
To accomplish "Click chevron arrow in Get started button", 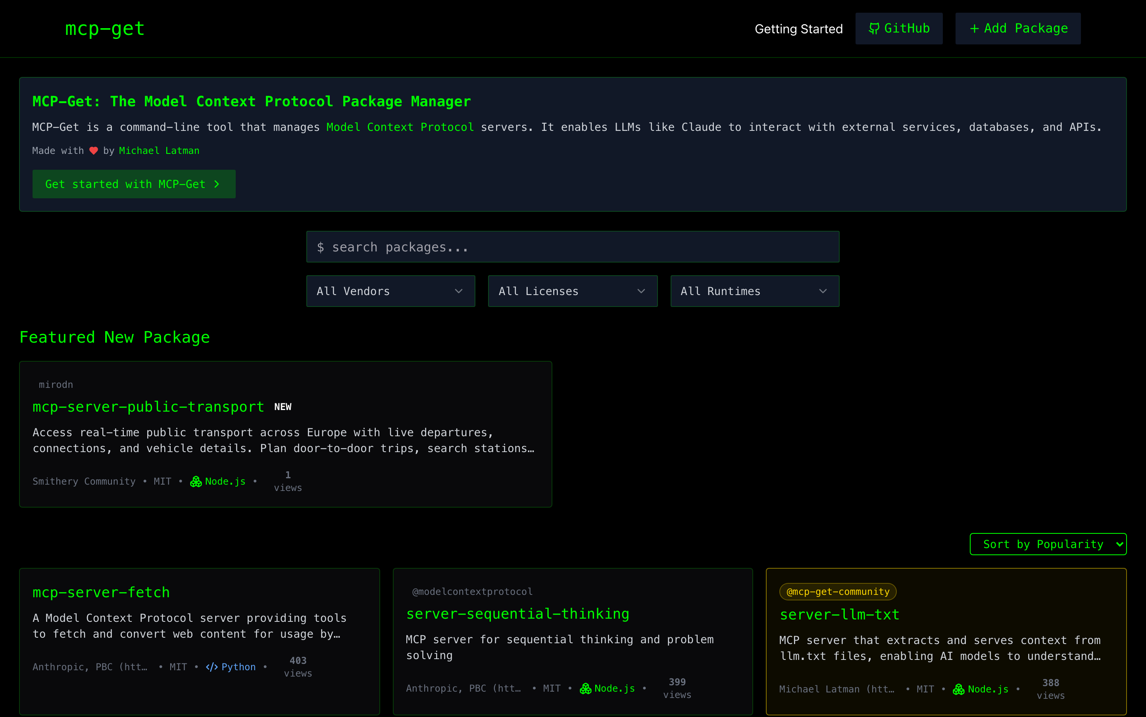I will coord(217,184).
